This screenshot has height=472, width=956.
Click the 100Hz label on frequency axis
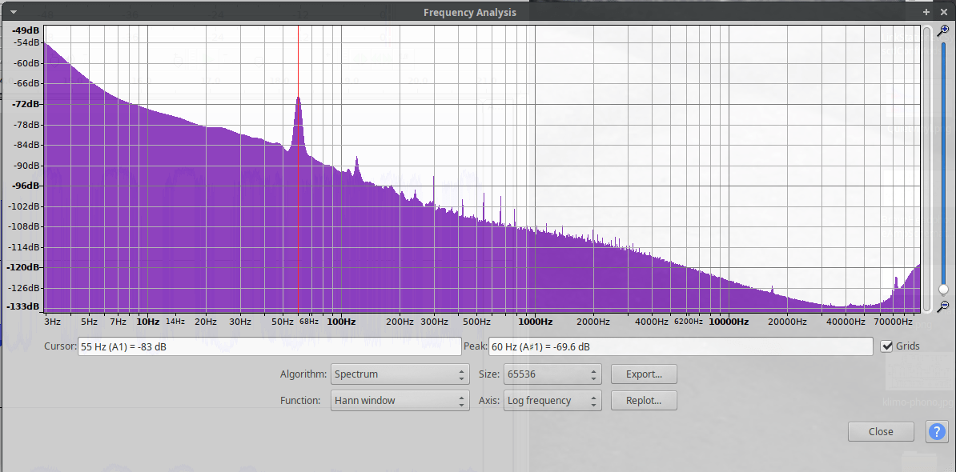click(x=341, y=322)
